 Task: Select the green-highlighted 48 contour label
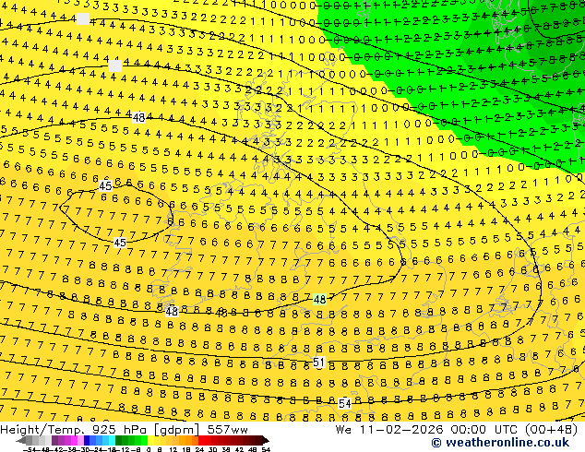pos(320,300)
